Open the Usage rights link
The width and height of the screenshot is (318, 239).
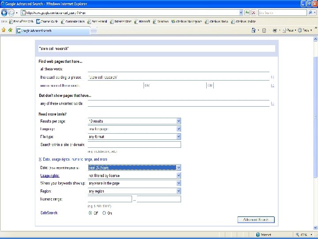pos(50,176)
